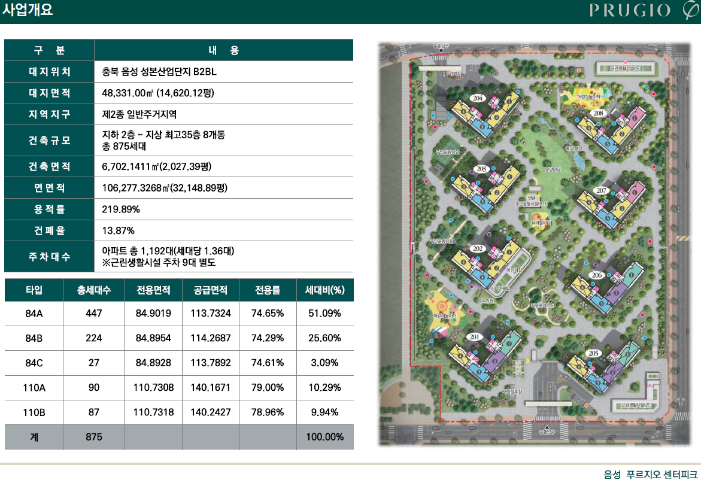Click the value 제2종 일반주거지역

click(x=139, y=114)
